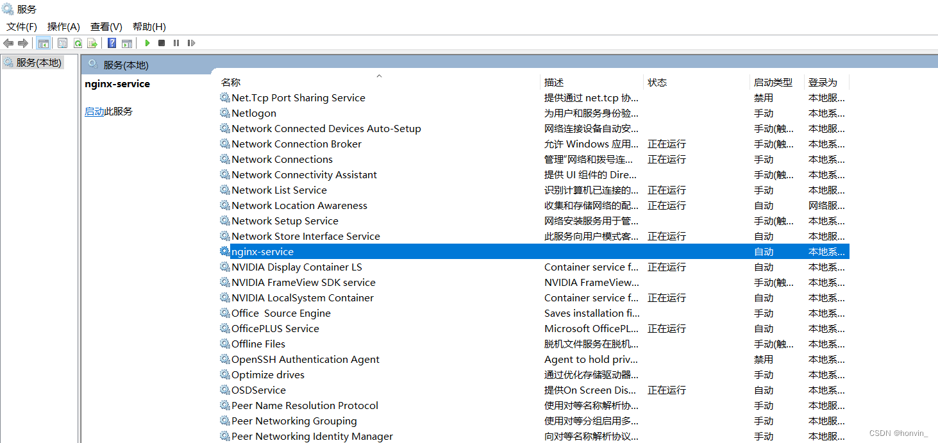Select the Network Store Interface Service row
Image resolution: width=938 pixels, height=443 pixels.
click(533, 236)
